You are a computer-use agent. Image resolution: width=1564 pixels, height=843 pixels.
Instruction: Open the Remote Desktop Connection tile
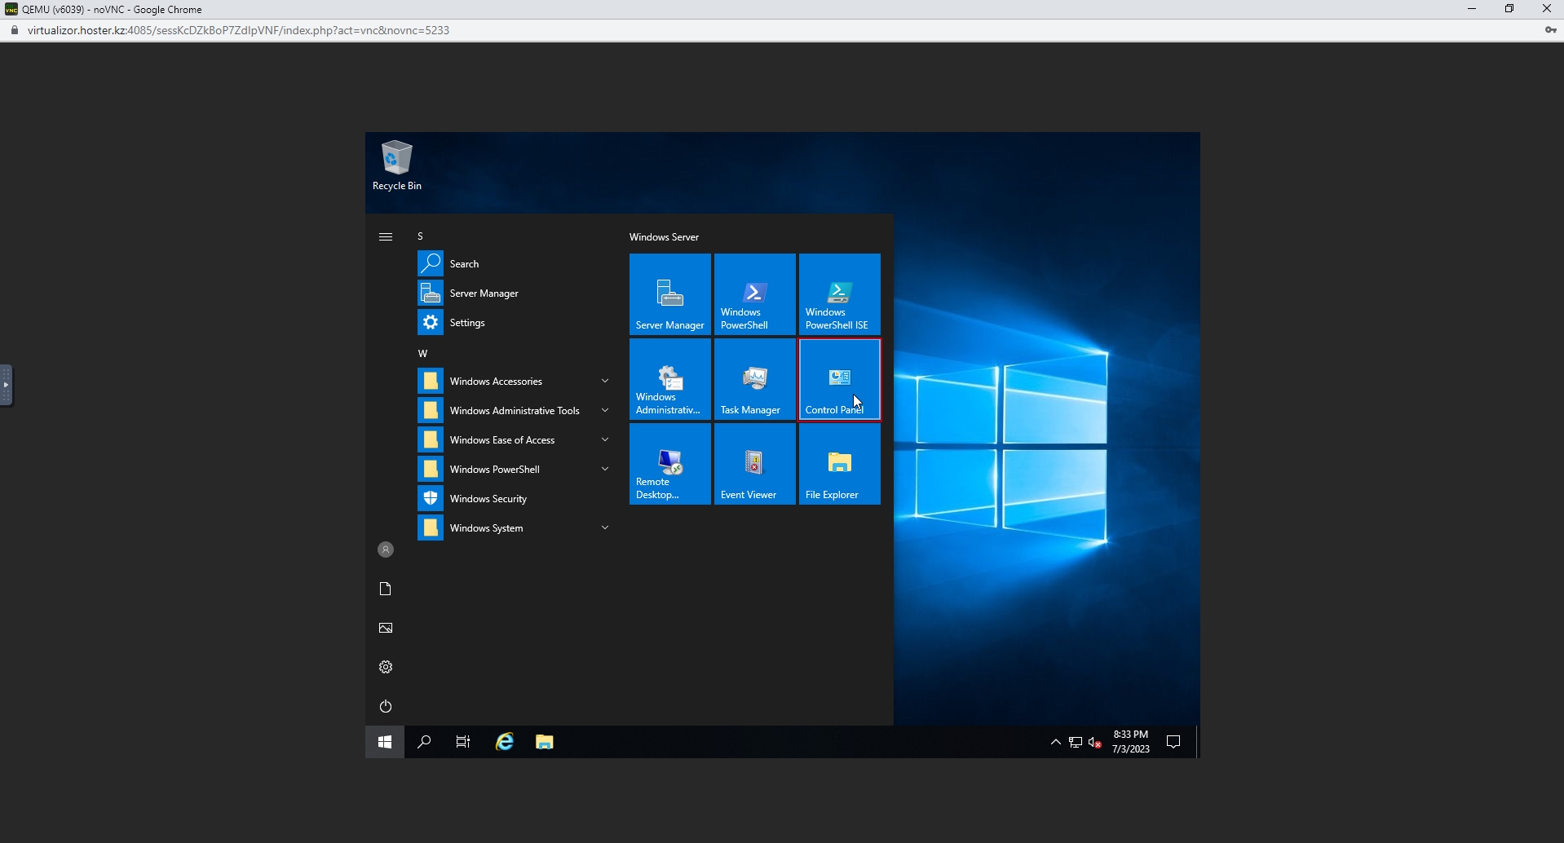(x=670, y=464)
